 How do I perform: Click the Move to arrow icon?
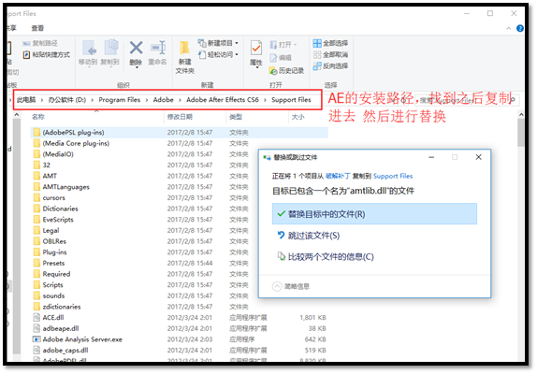[x=89, y=48]
